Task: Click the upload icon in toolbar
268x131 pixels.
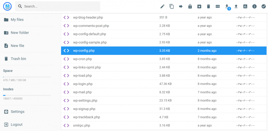Action: pos(236,7)
